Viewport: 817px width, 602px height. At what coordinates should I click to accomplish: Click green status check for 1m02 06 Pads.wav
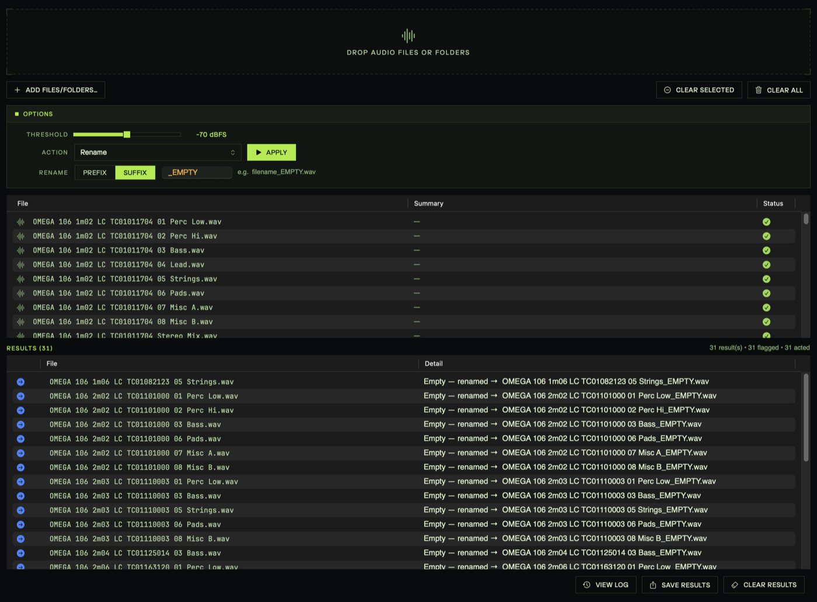coord(766,293)
